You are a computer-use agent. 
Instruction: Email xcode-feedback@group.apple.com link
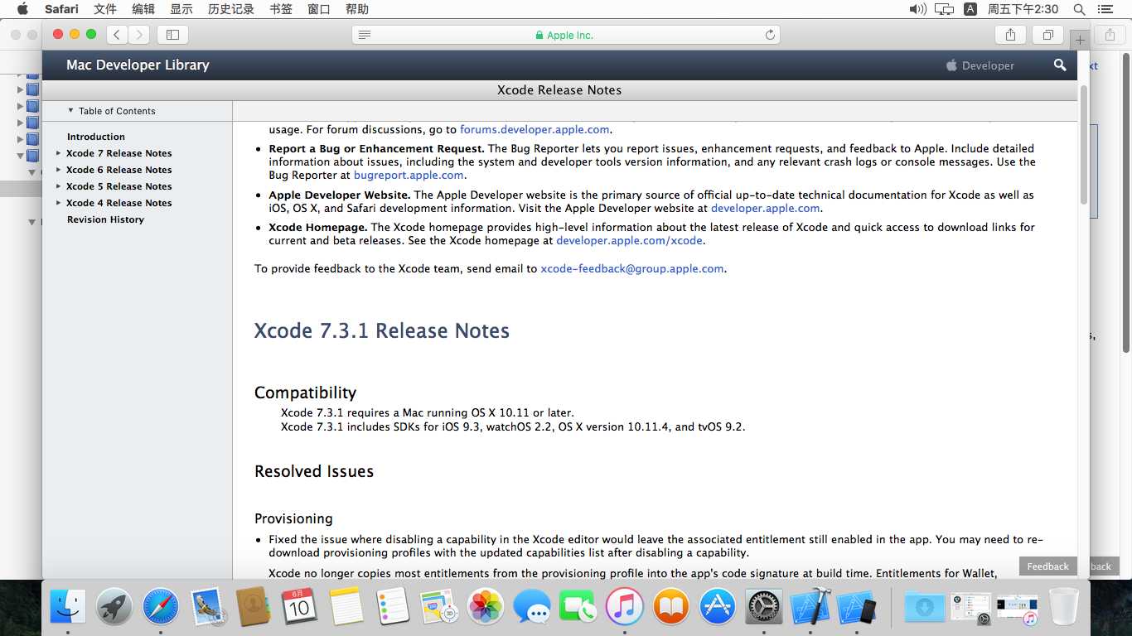[632, 268]
